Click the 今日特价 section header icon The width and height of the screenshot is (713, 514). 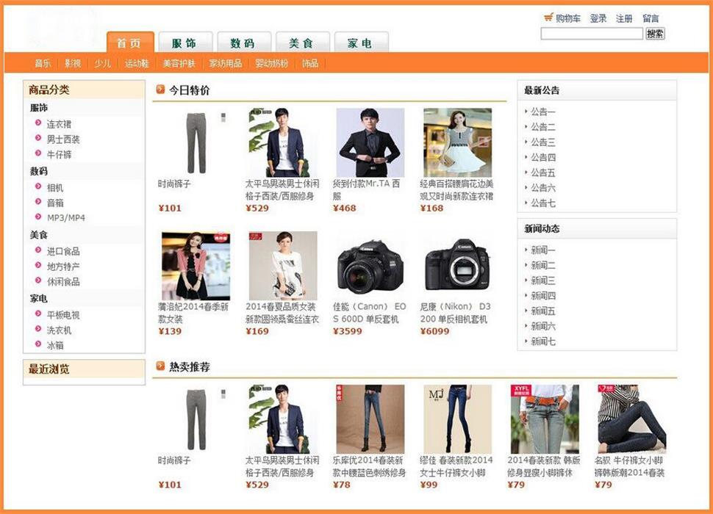[x=160, y=89]
